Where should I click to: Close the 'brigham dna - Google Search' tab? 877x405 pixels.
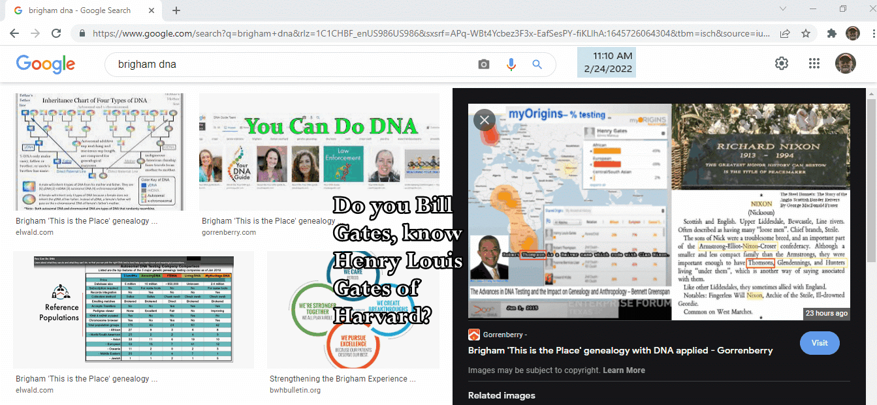point(151,10)
